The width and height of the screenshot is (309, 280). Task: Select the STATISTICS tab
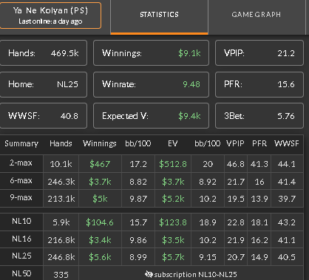(159, 15)
